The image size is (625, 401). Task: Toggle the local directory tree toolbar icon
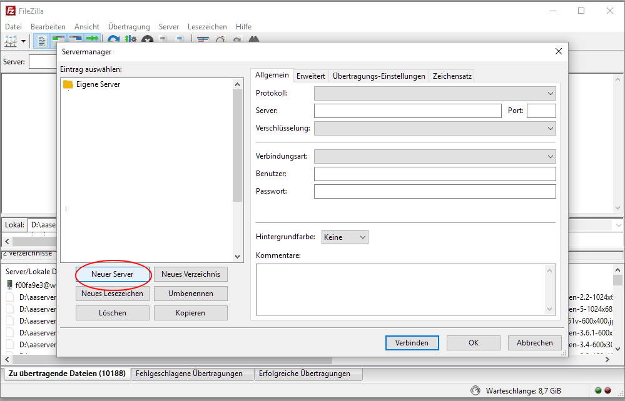tap(59, 41)
